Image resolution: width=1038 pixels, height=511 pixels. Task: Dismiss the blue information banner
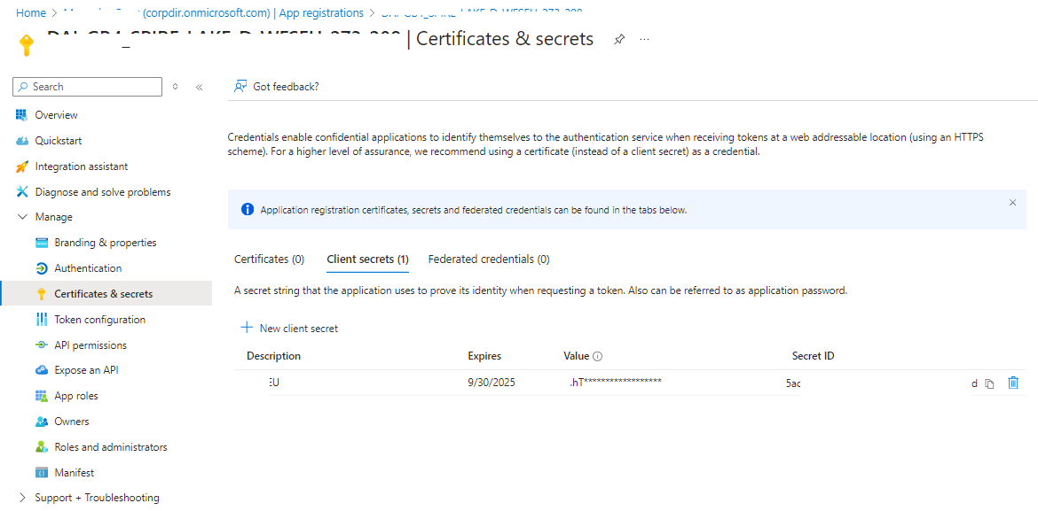pos(1012,202)
